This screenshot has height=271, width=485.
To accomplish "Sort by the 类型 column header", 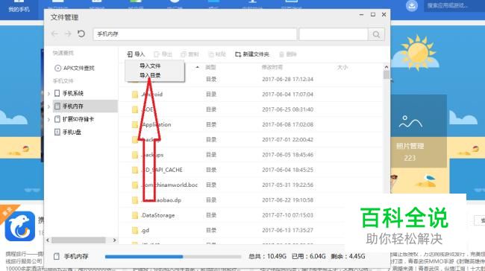I will (210, 67).
